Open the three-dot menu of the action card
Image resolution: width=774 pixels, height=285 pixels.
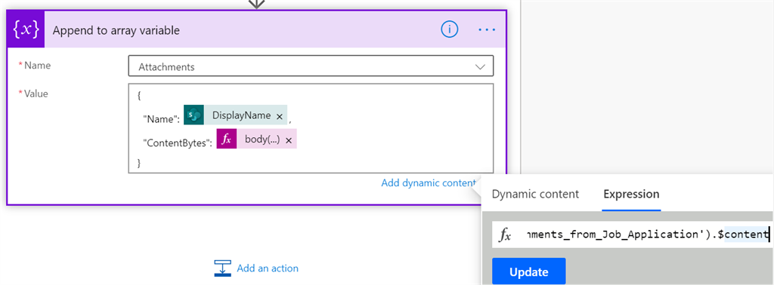click(487, 30)
